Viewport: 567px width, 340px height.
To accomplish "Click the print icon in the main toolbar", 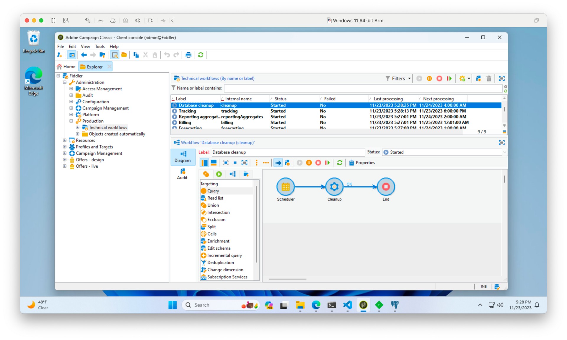I will 188,55.
